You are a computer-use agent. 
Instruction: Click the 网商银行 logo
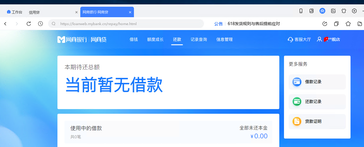click(73, 39)
